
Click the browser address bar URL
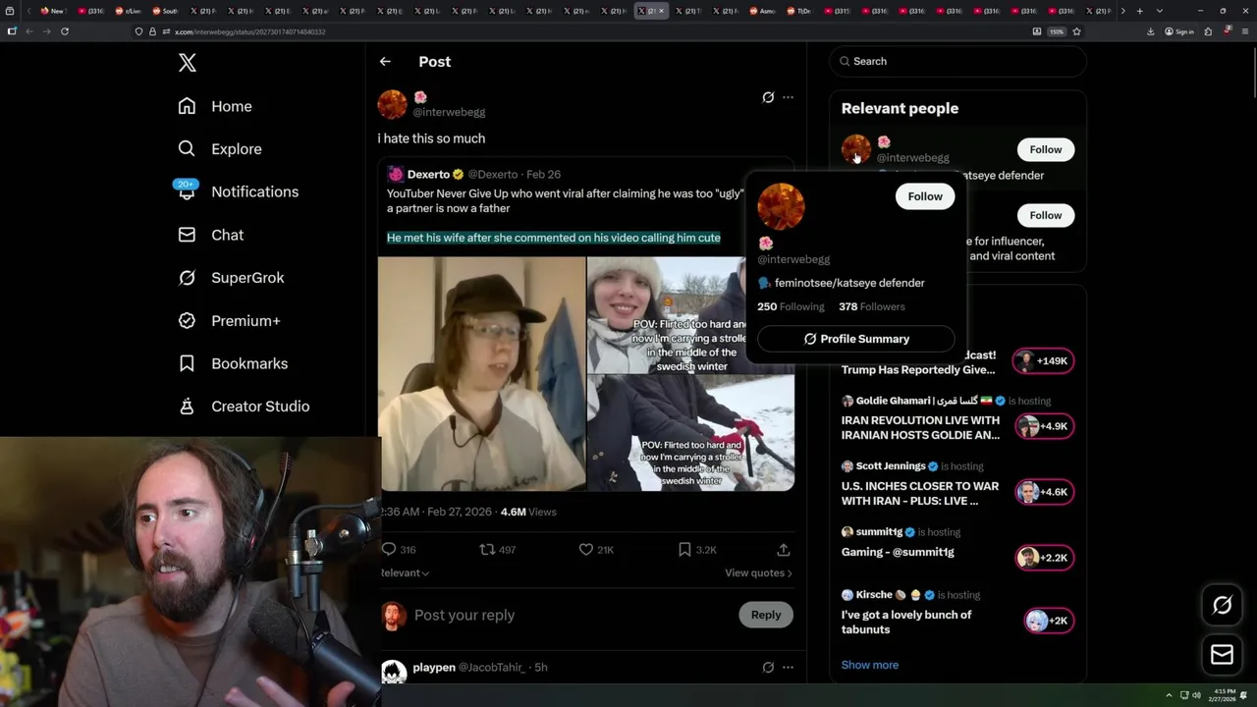[x=250, y=31]
